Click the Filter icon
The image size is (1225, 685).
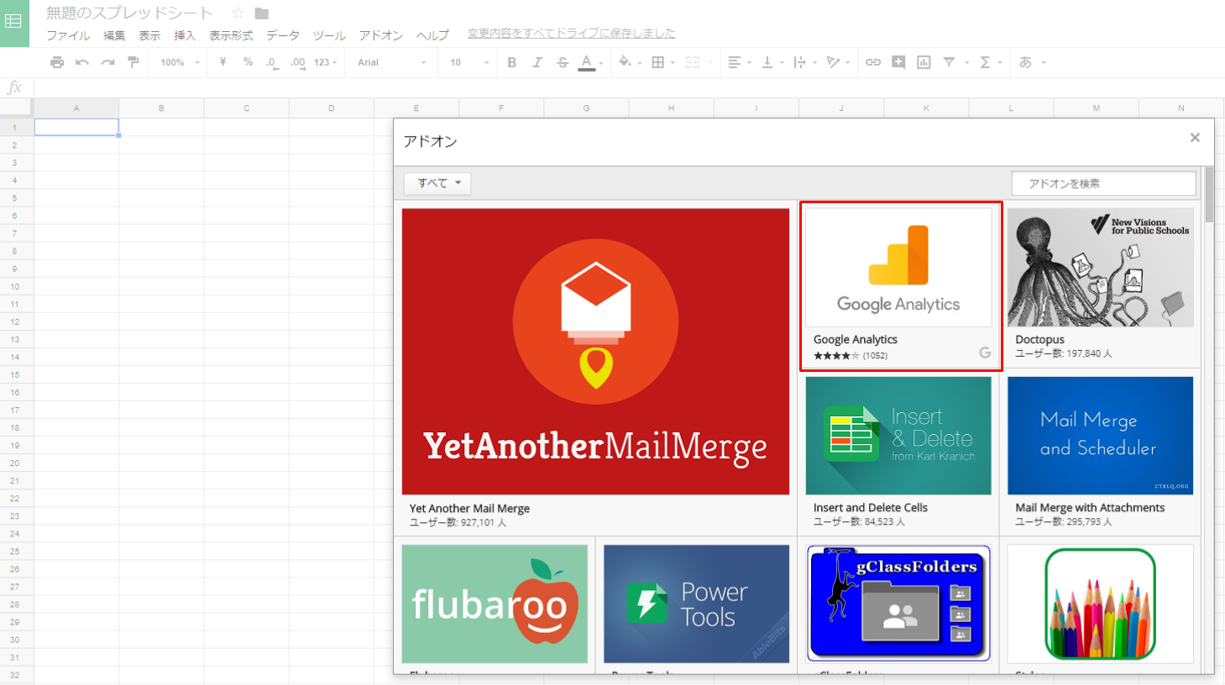pos(949,62)
